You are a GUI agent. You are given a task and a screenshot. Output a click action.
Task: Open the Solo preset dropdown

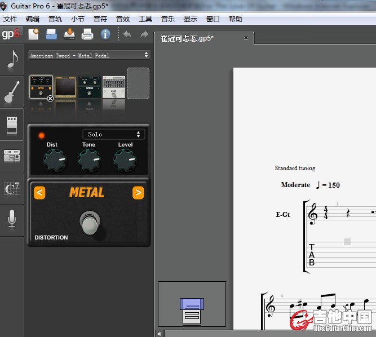pyautogui.click(x=113, y=134)
